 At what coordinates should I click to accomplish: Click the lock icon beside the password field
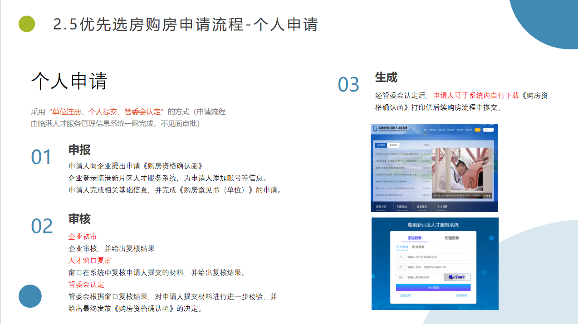pyautogui.click(x=401, y=267)
